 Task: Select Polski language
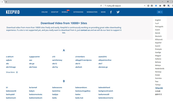pos(158,75)
